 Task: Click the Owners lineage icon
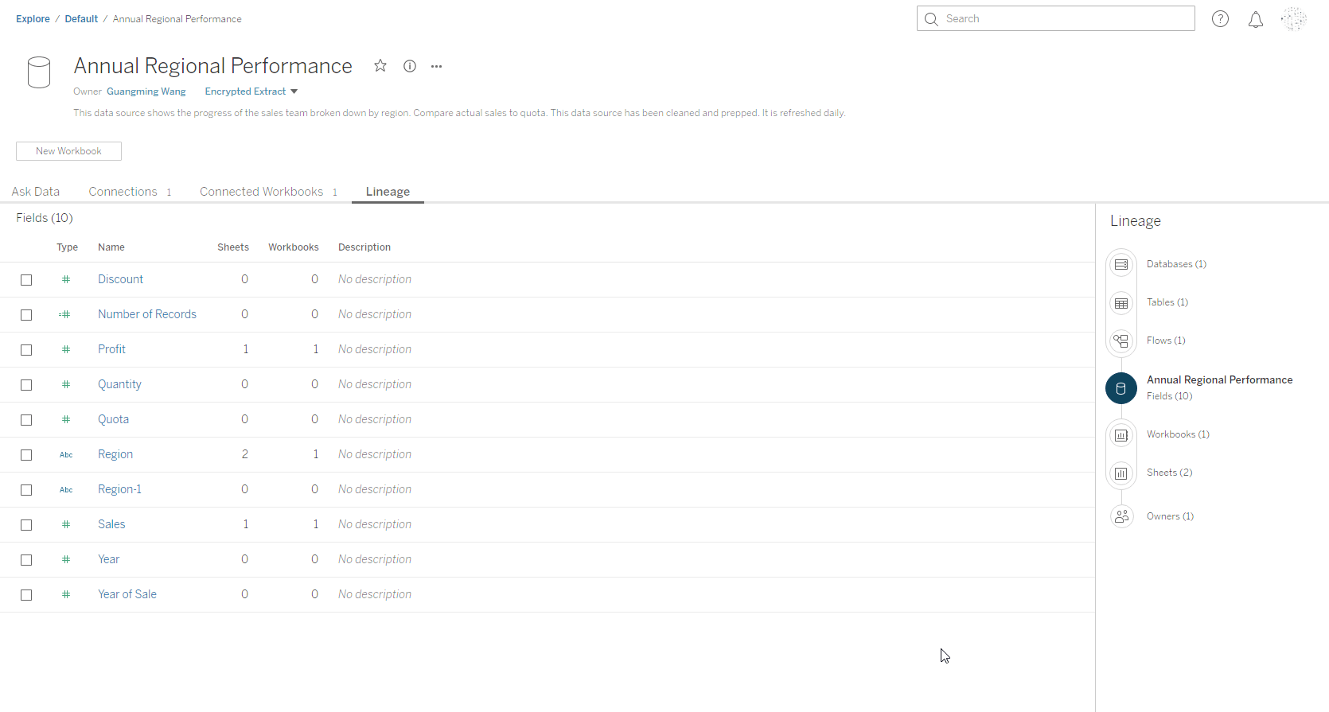1121,516
